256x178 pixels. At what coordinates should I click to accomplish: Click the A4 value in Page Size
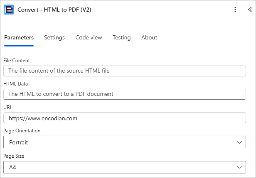click(12, 167)
